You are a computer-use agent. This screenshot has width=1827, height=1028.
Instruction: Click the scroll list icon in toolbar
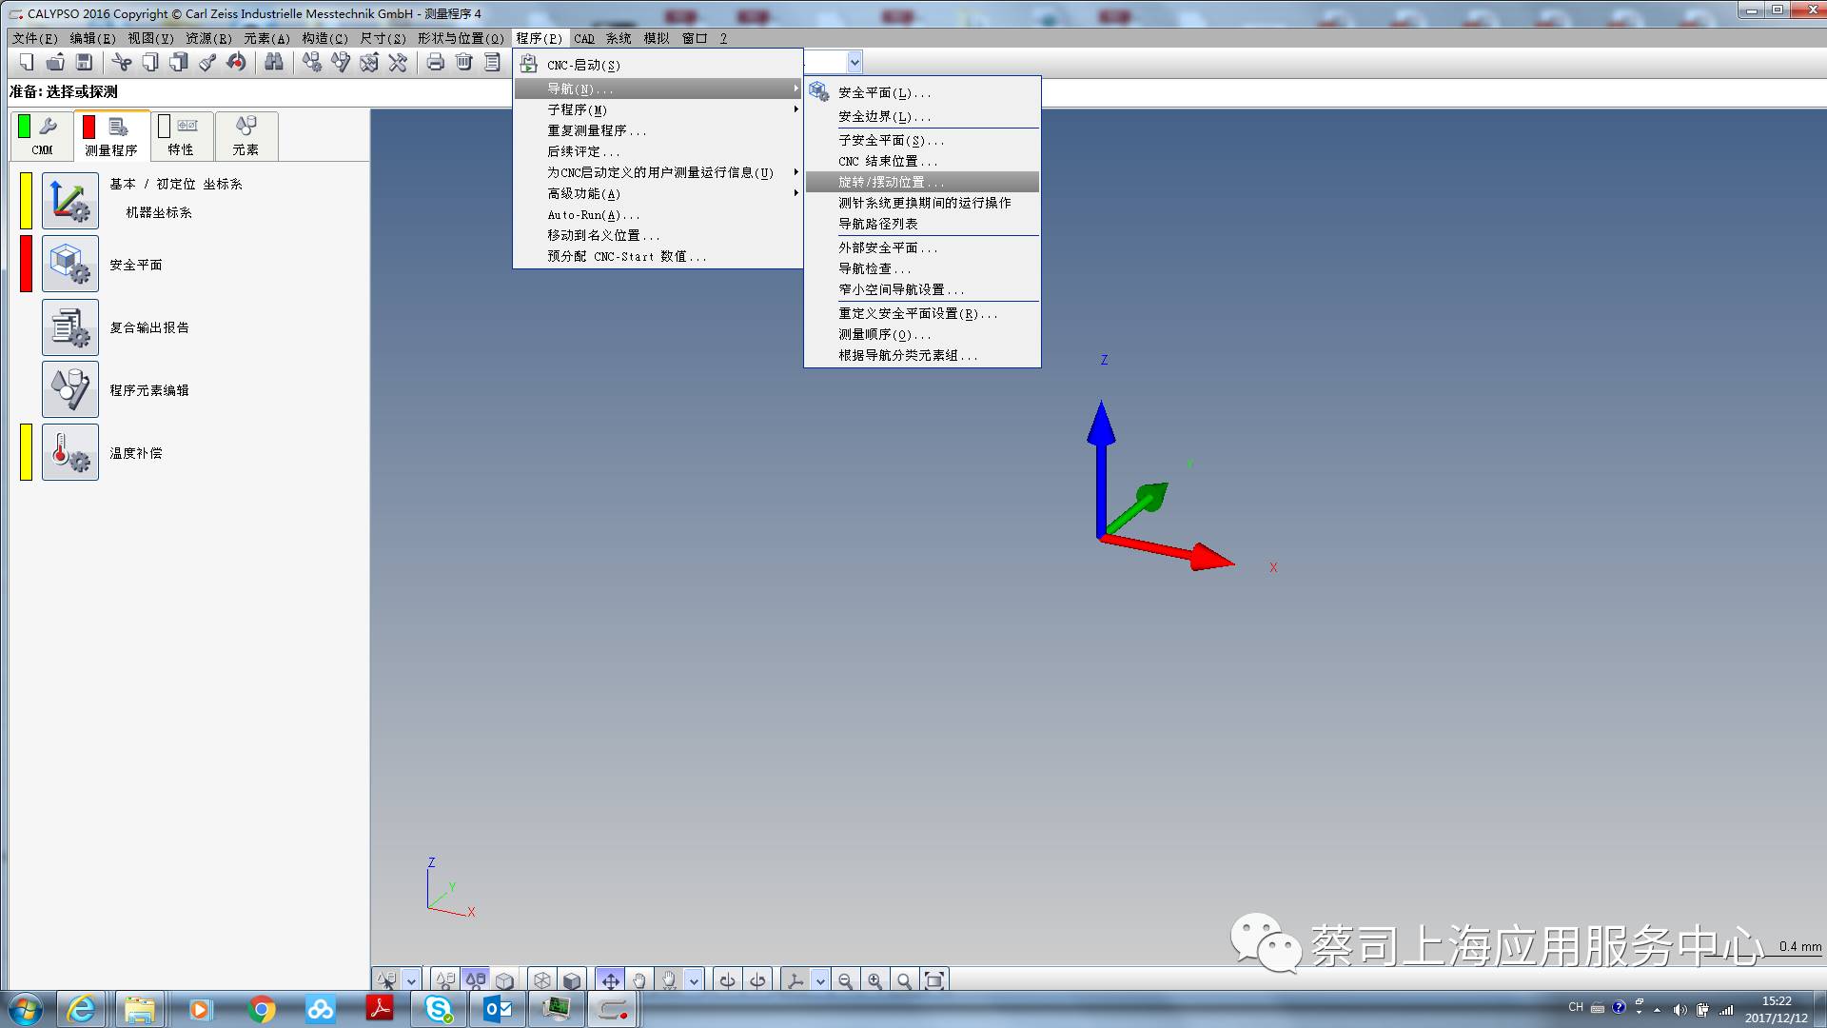492,63
